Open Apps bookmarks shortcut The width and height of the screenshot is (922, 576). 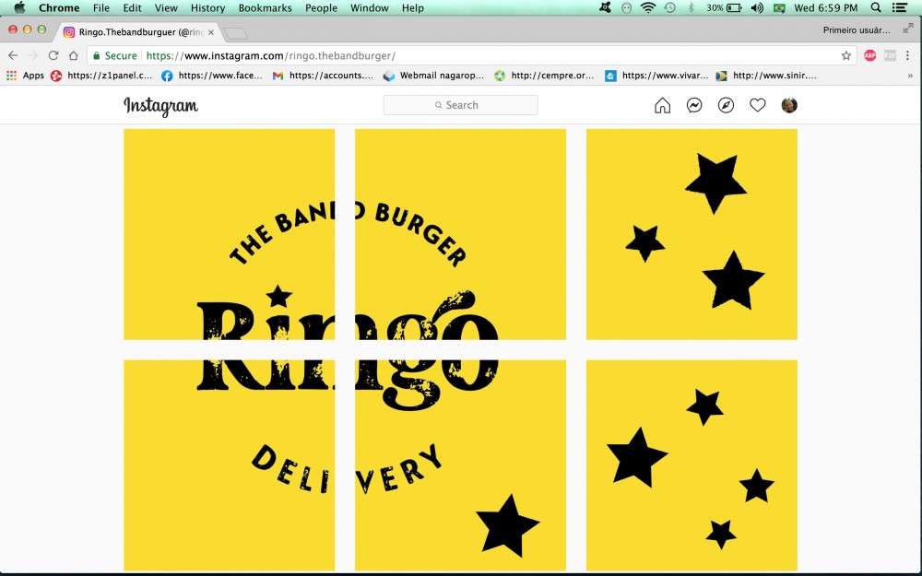pyautogui.click(x=25, y=76)
